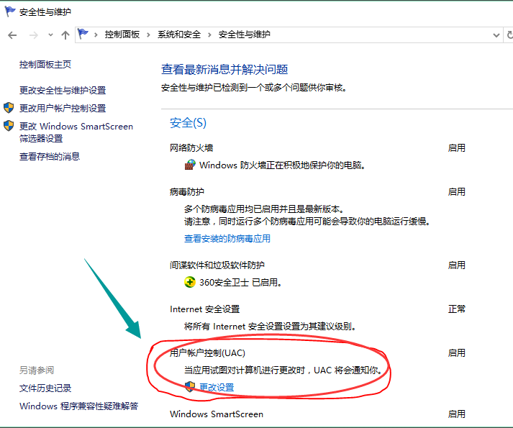Click 更改设置 under 用户帐户控制(UAC)
This screenshot has width=513, height=428.
point(217,387)
